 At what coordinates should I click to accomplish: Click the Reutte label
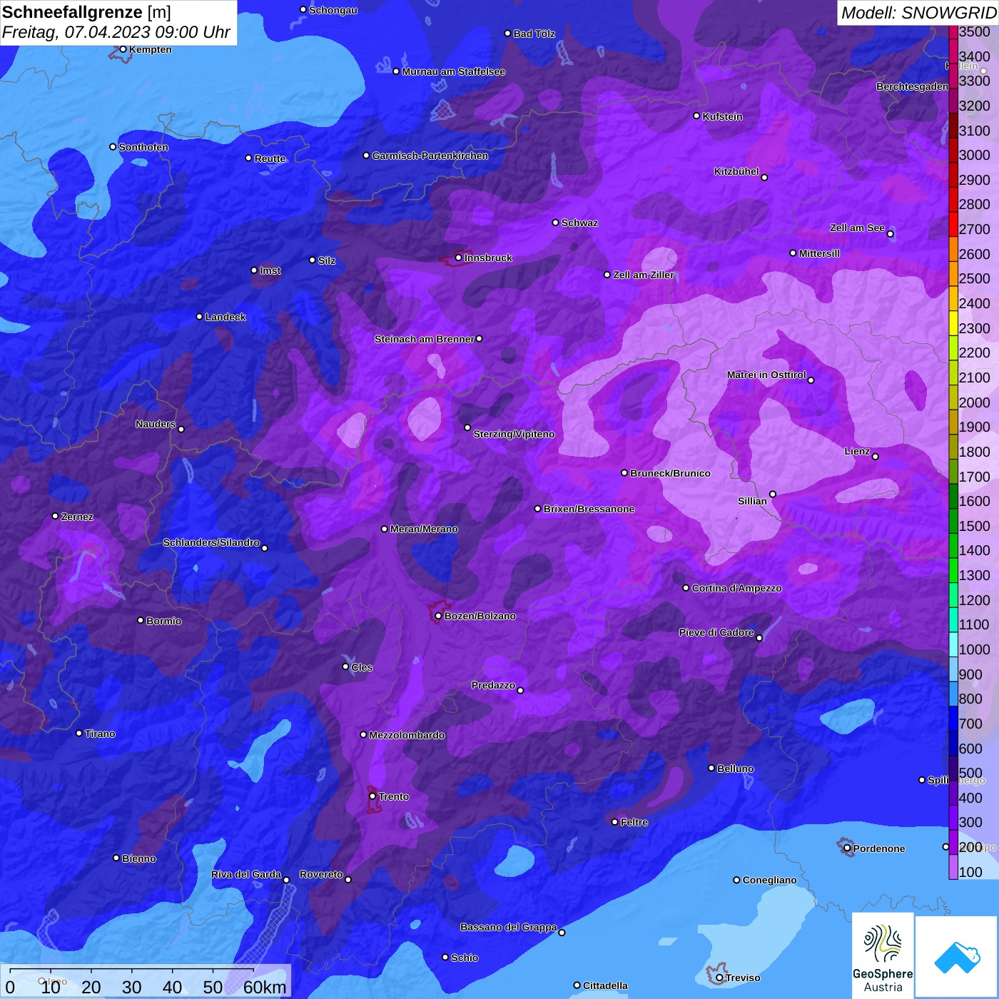[x=270, y=158]
